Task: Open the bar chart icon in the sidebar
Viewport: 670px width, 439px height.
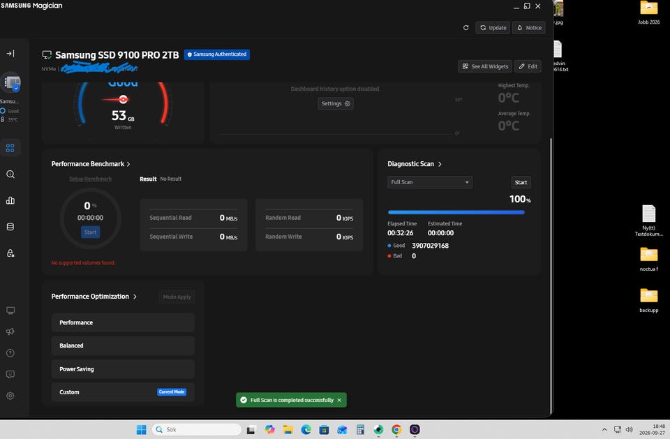Action: pyautogui.click(x=10, y=200)
